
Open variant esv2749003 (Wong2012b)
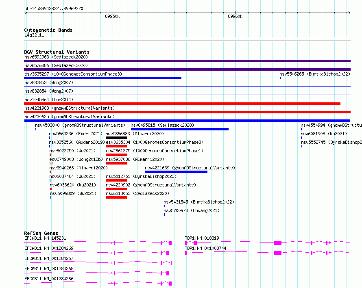click(x=76, y=159)
